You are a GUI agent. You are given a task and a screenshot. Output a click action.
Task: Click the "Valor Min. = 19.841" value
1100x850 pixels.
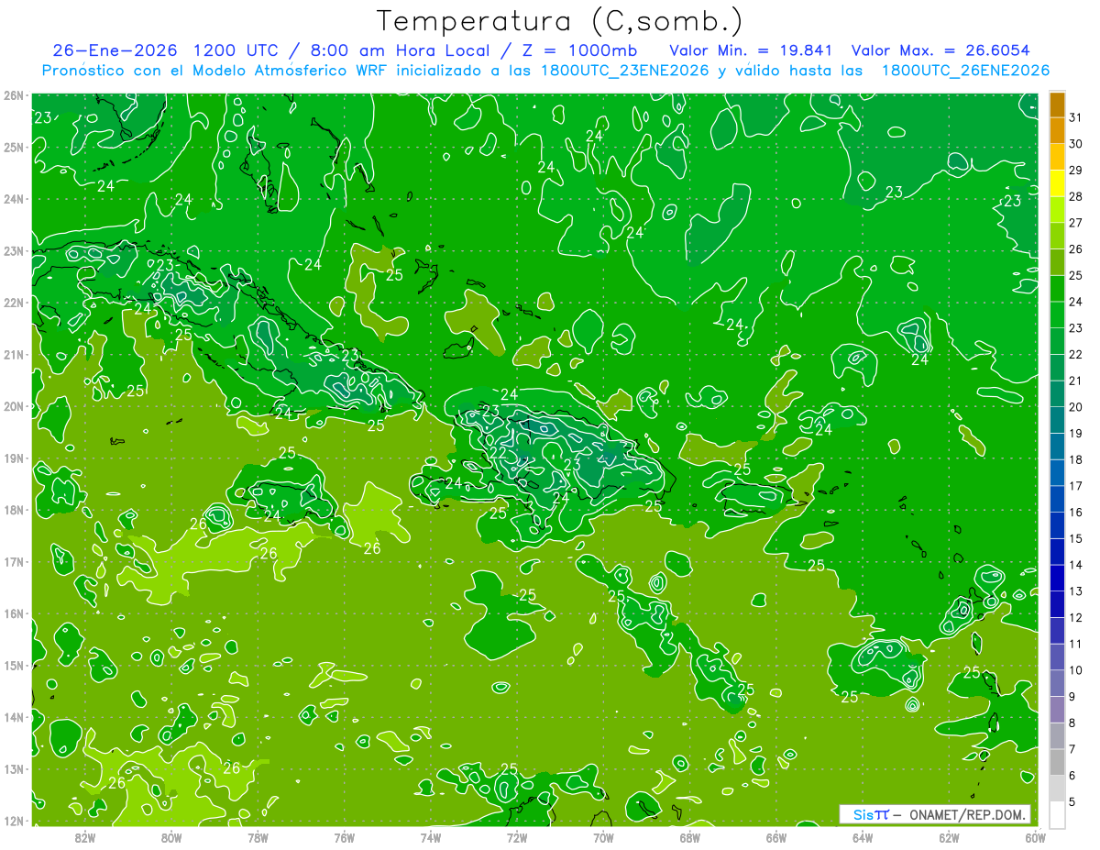pyautogui.click(x=751, y=50)
